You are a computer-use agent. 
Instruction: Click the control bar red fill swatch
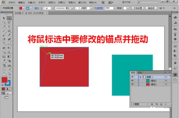(x=21, y=8)
